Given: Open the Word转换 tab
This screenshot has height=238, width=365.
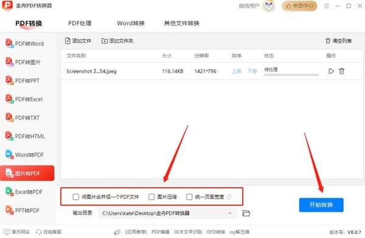Looking at the screenshot, I should 131,23.
